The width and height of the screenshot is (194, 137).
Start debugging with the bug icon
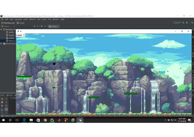(187, 23)
